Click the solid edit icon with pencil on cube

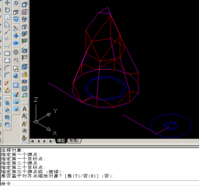click(x=16, y=95)
